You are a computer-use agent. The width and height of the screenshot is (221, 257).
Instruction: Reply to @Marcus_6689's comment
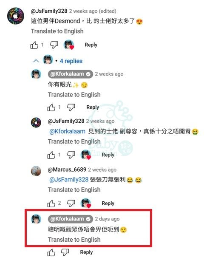click(108, 203)
